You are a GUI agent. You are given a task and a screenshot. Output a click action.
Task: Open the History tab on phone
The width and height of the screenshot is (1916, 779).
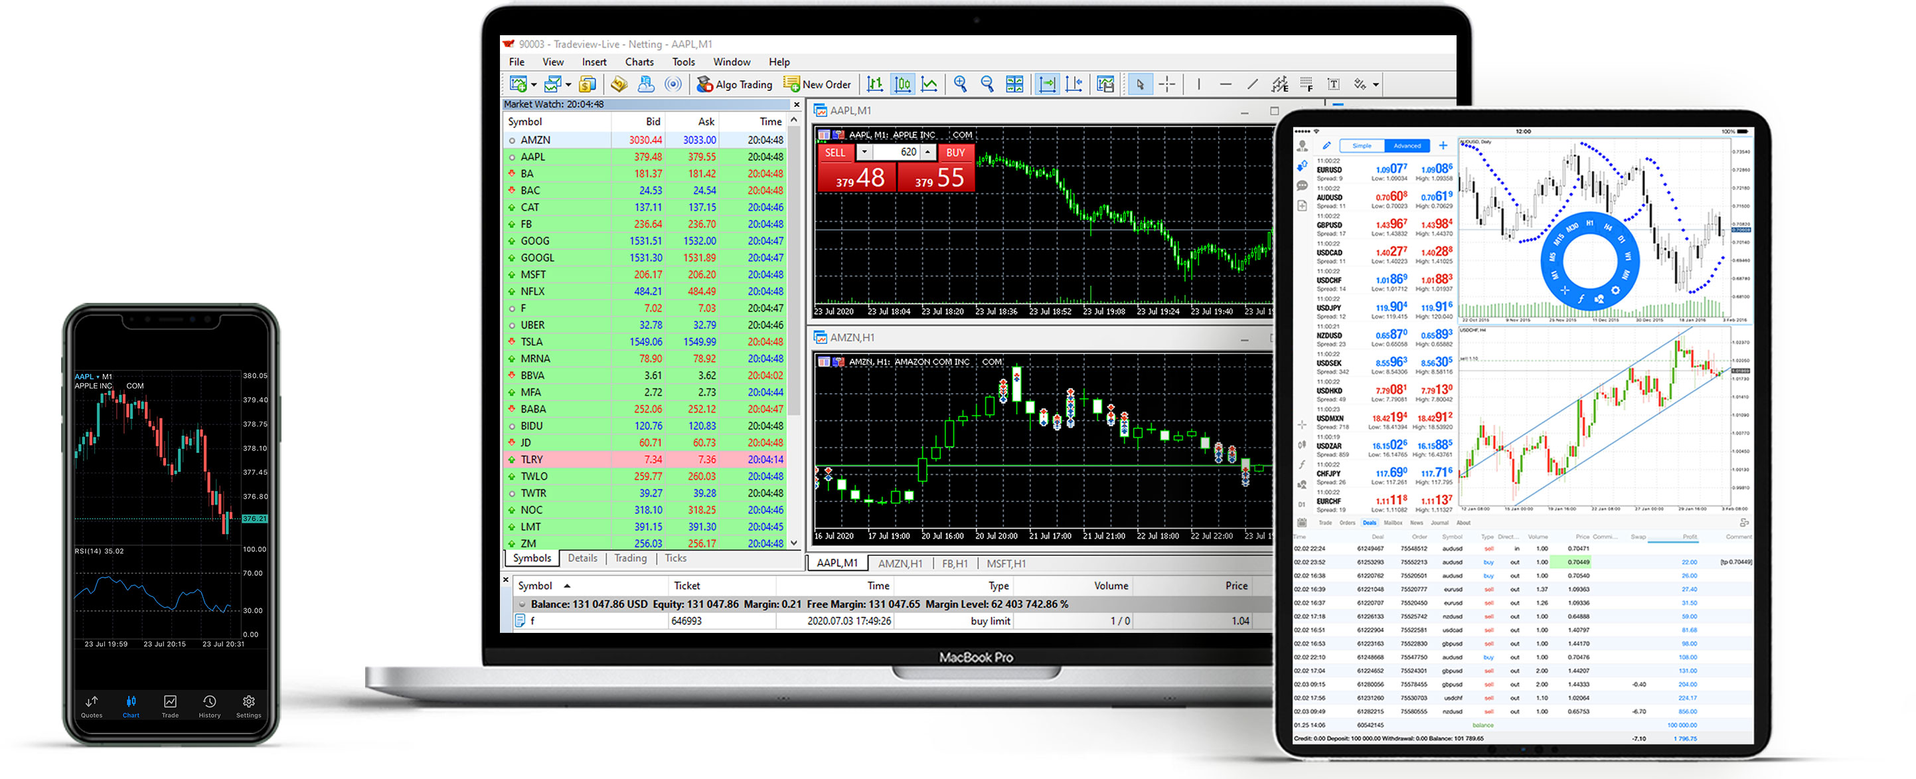pyautogui.click(x=210, y=705)
